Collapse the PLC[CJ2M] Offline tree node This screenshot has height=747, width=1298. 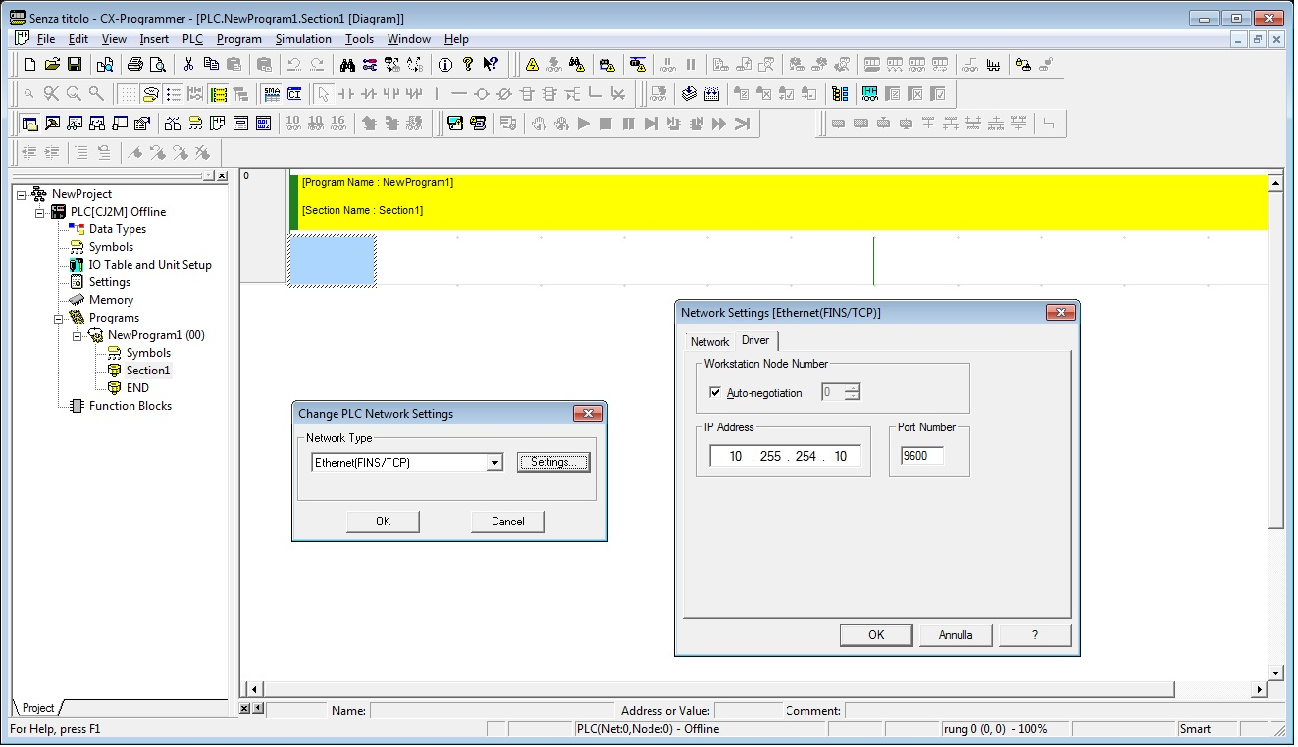pyautogui.click(x=40, y=212)
